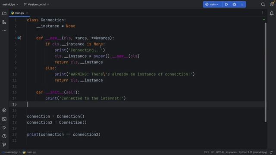Close the main.py editor tab
276x155 pixels.
[27, 13]
